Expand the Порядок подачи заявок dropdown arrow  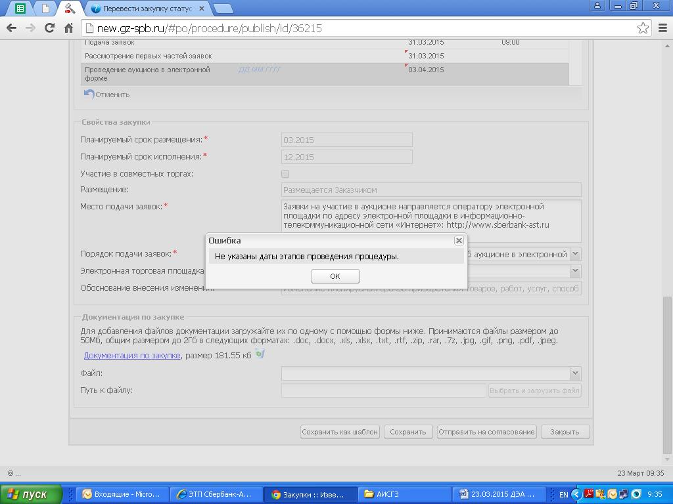point(576,254)
